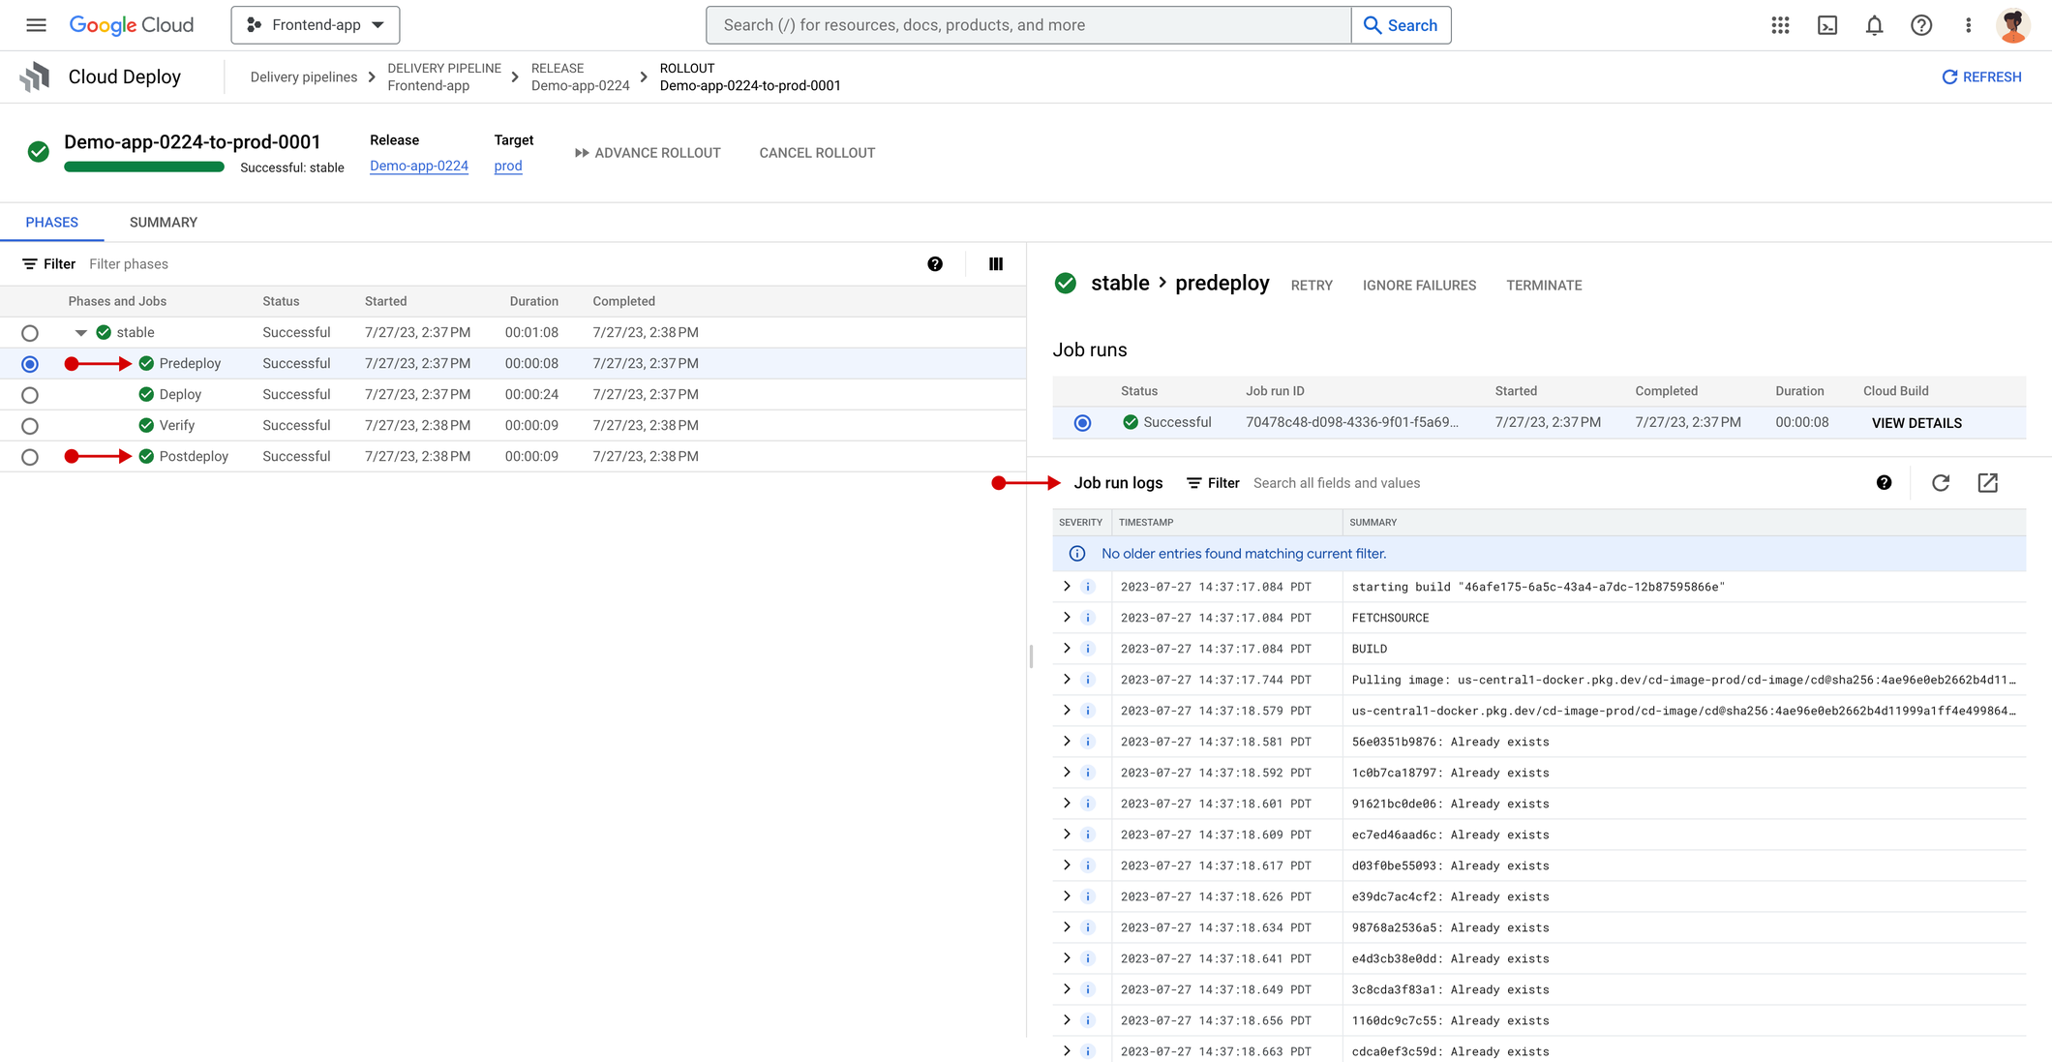This screenshot has height=1062, width=2052.
Task: Click the Job run logs help icon
Action: coord(1884,483)
